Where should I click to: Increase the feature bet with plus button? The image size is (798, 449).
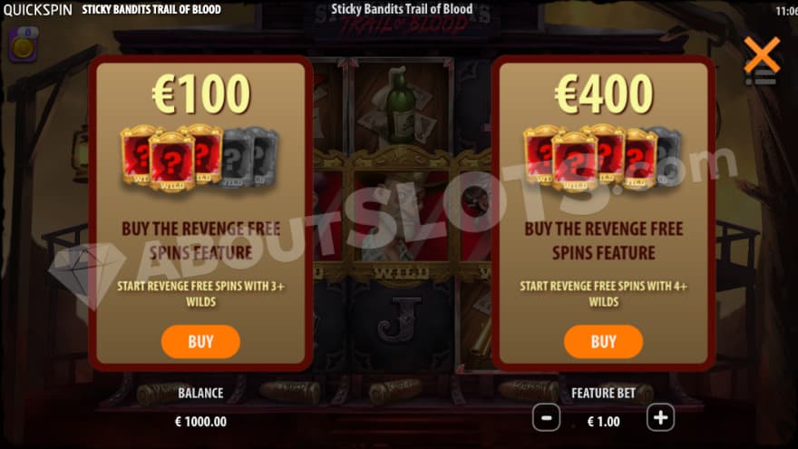tap(660, 418)
